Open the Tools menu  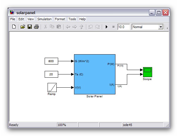point(72,19)
